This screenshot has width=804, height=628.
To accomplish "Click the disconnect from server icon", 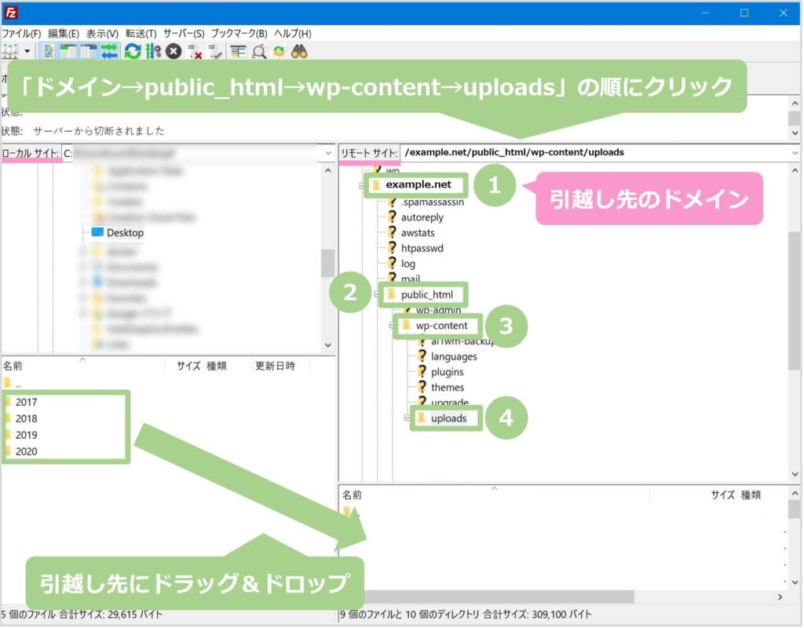I will tap(195, 52).
